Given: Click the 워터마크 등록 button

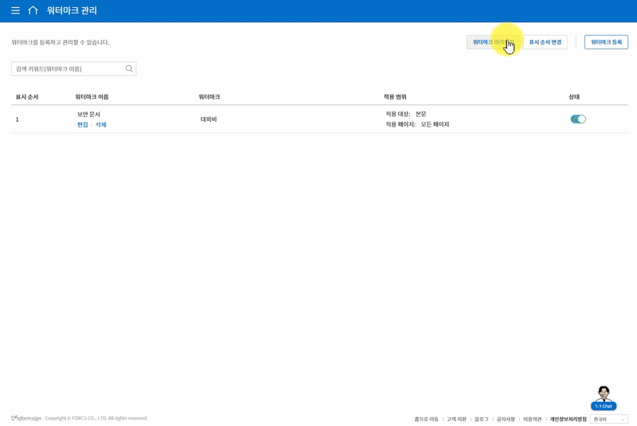Looking at the screenshot, I should pos(606,42).
